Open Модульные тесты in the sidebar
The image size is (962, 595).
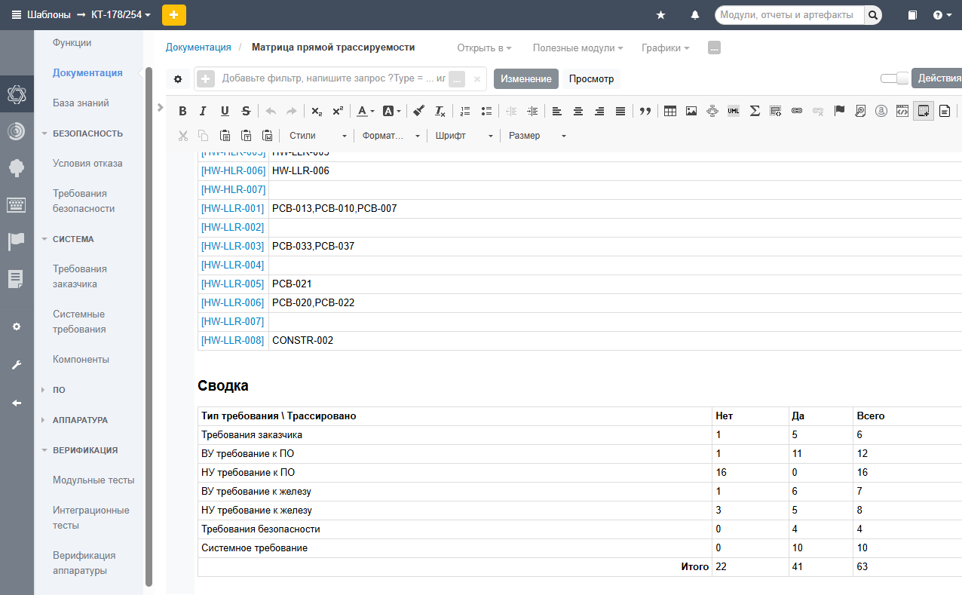pyautogui.click(x=93, y=480)
